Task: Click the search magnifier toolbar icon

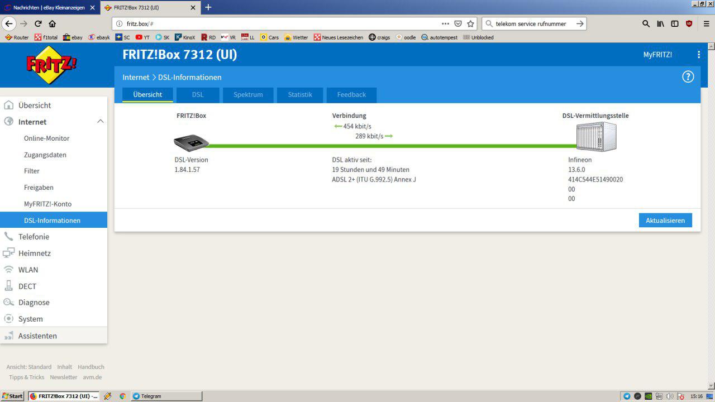Action: coord(646,23)
